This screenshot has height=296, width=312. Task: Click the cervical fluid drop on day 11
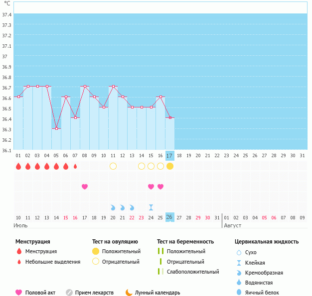pyautogui.click(x=113, y=207)
